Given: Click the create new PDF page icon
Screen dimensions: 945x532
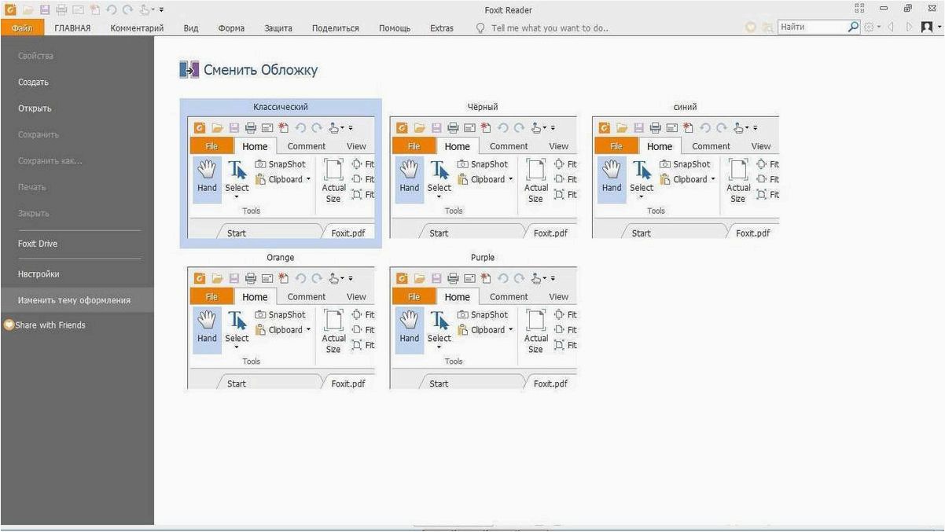Looking at the screenshot, I should tap(94, 10).
